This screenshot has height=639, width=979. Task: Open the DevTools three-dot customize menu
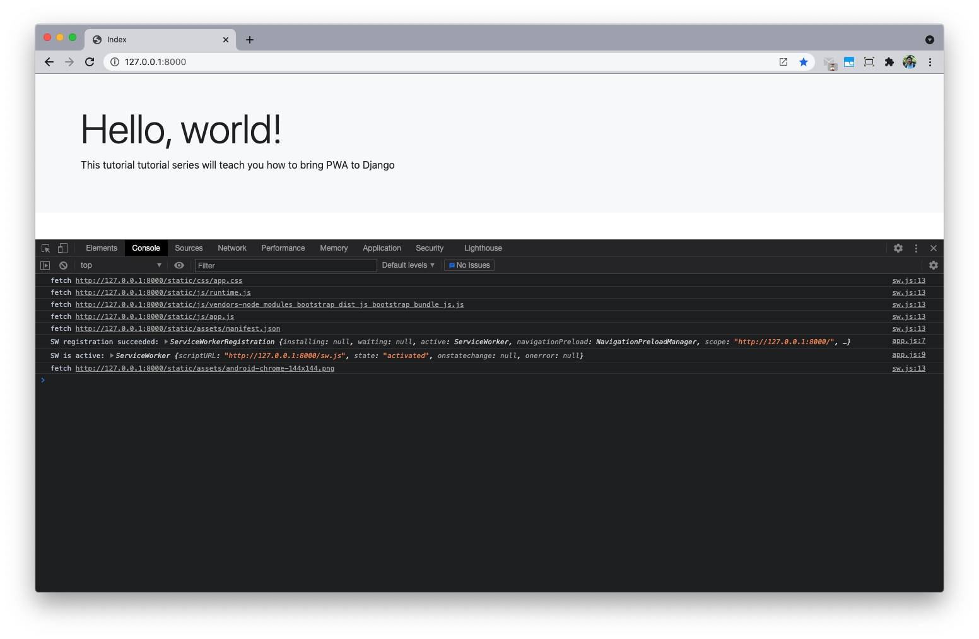pos(916,248)
